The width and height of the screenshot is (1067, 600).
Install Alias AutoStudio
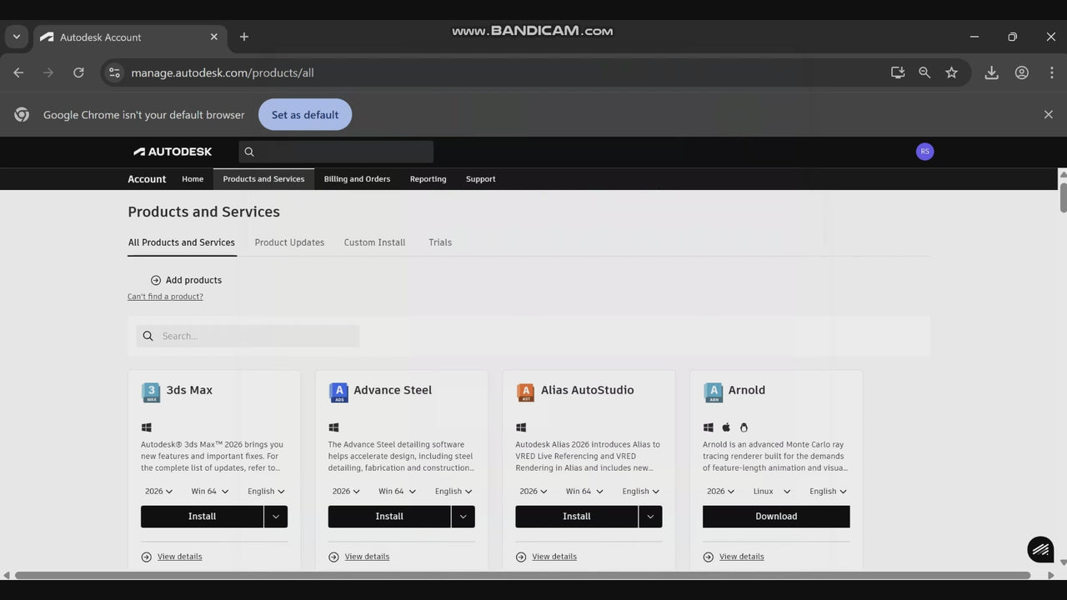[577, 517]
